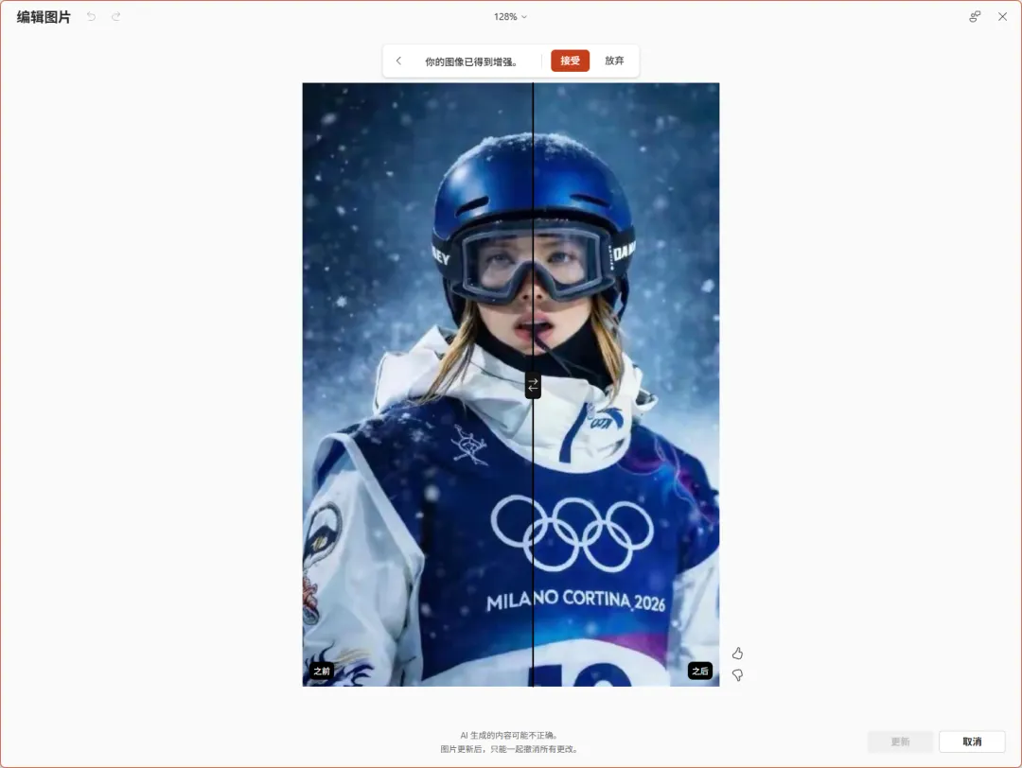The image size is (1022, 768).
Task: Click the before/after comparison slider handle
Action: coord(533,385)
